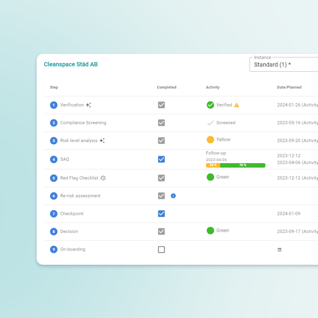The width and height of the screenshot is (318, 318).
Task: Toggle the Decision completed checkbox
Action: [x=161, y=231]
